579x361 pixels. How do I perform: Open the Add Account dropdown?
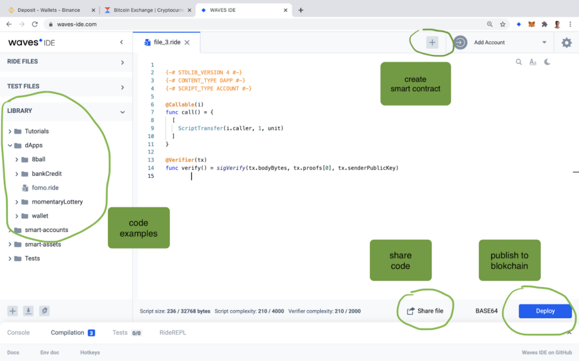point(544,42)
